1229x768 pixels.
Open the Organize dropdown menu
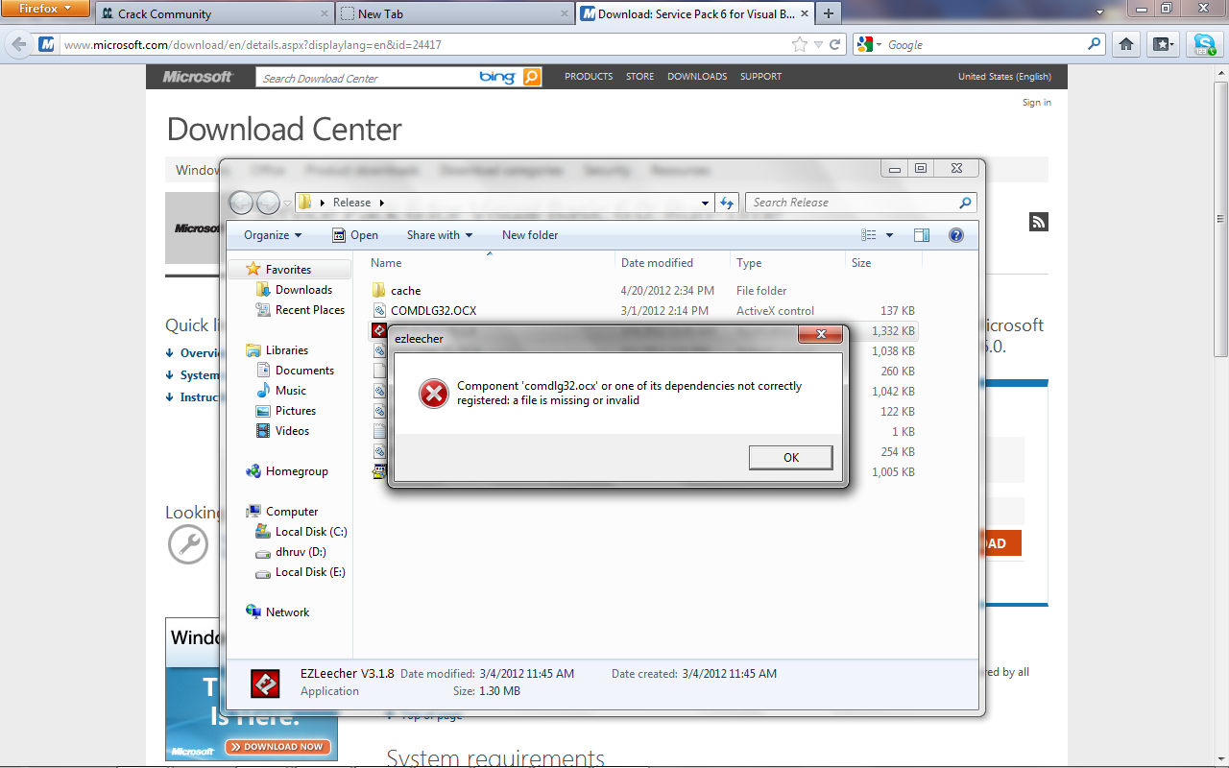[x=273, y=235]
